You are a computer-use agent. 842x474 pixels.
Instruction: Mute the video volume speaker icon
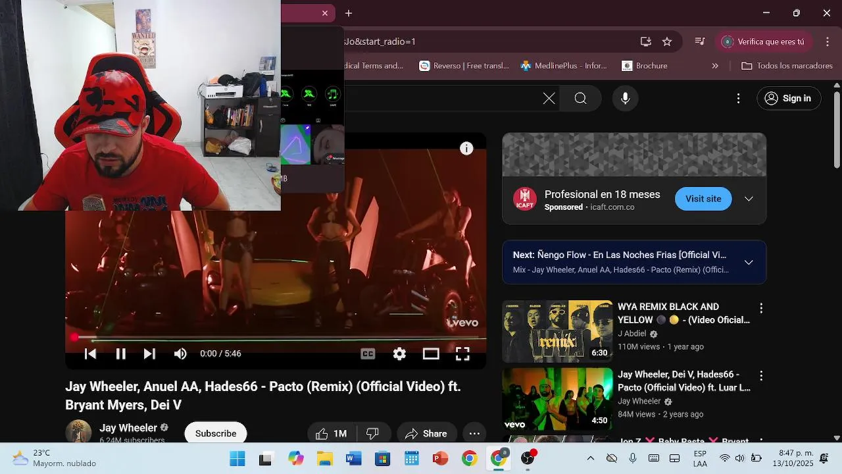pyautogui.click(x=180, y=354)
